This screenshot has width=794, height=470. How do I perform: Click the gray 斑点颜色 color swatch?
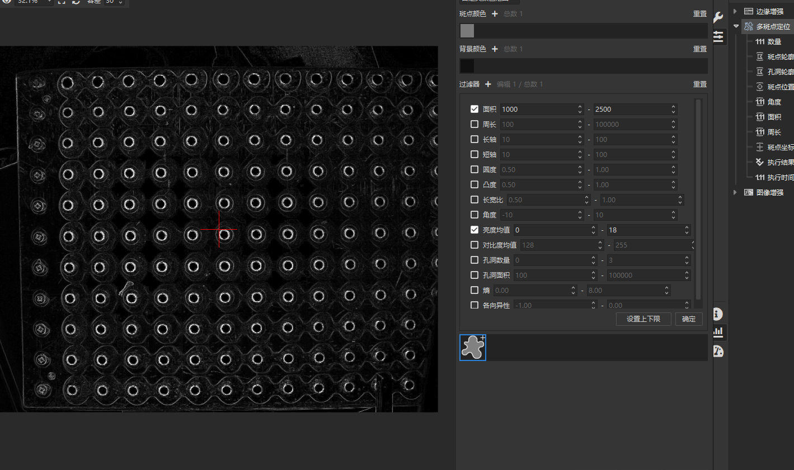point(467,31)
